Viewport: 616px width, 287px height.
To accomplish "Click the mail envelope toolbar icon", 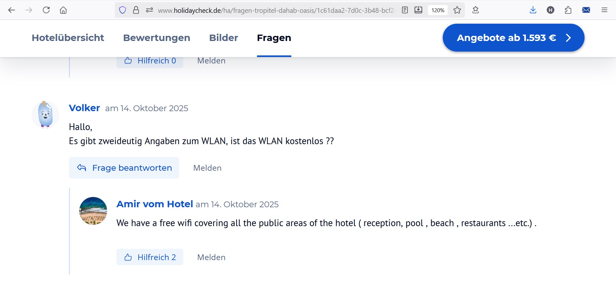I will pos(586,10).
